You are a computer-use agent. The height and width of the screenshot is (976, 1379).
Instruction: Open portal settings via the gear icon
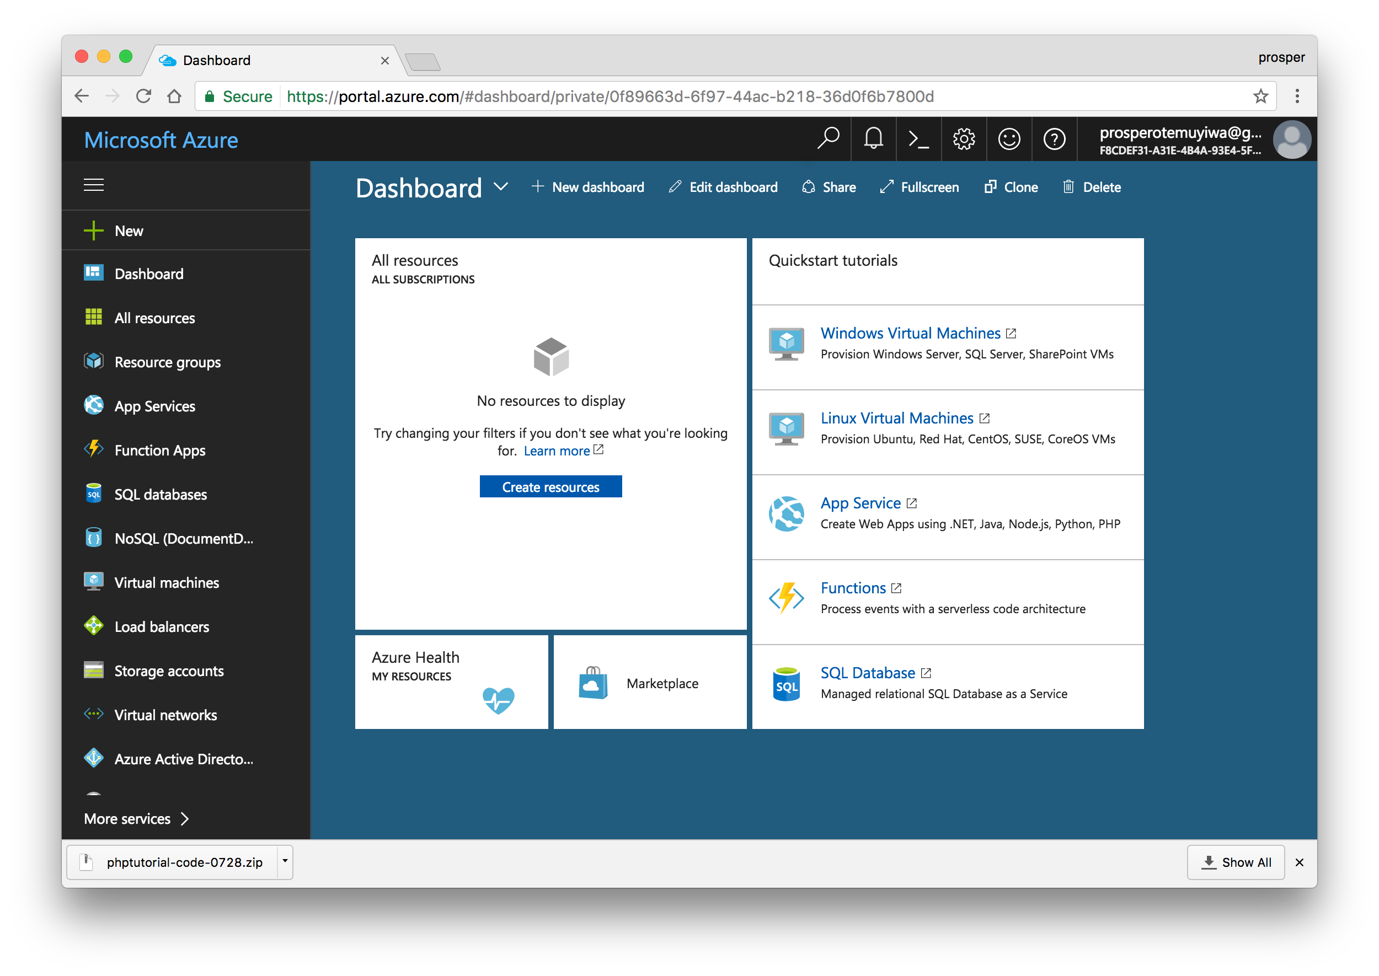964,140
